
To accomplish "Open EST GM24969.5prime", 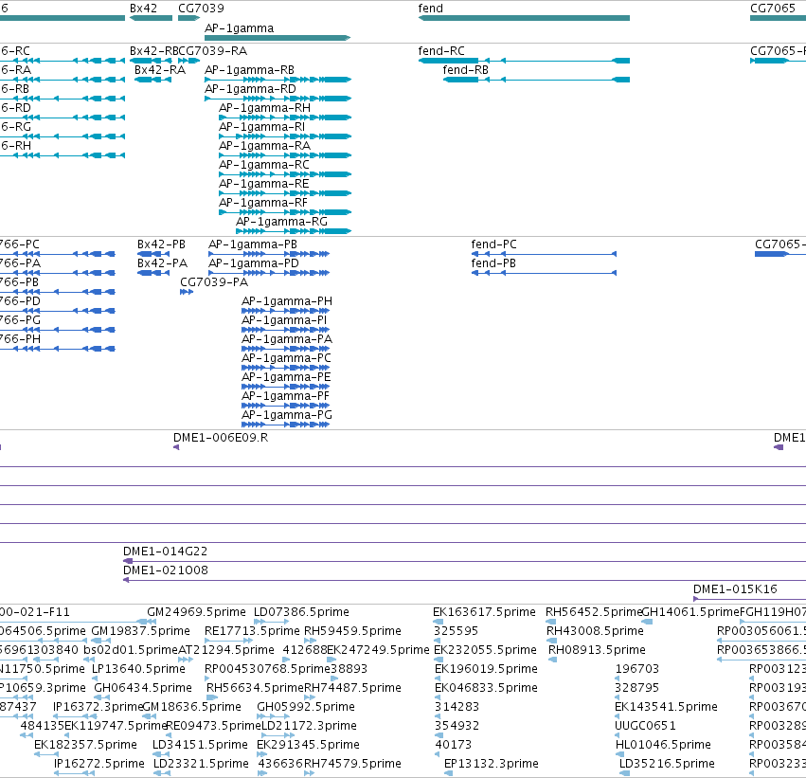I will (196, 612).
